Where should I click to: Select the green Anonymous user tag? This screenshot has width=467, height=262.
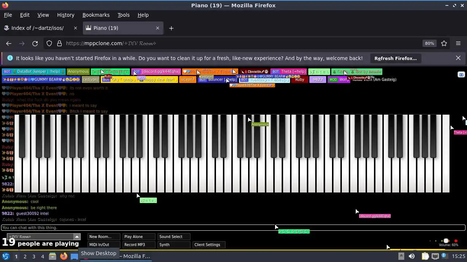tap(78, 72)
